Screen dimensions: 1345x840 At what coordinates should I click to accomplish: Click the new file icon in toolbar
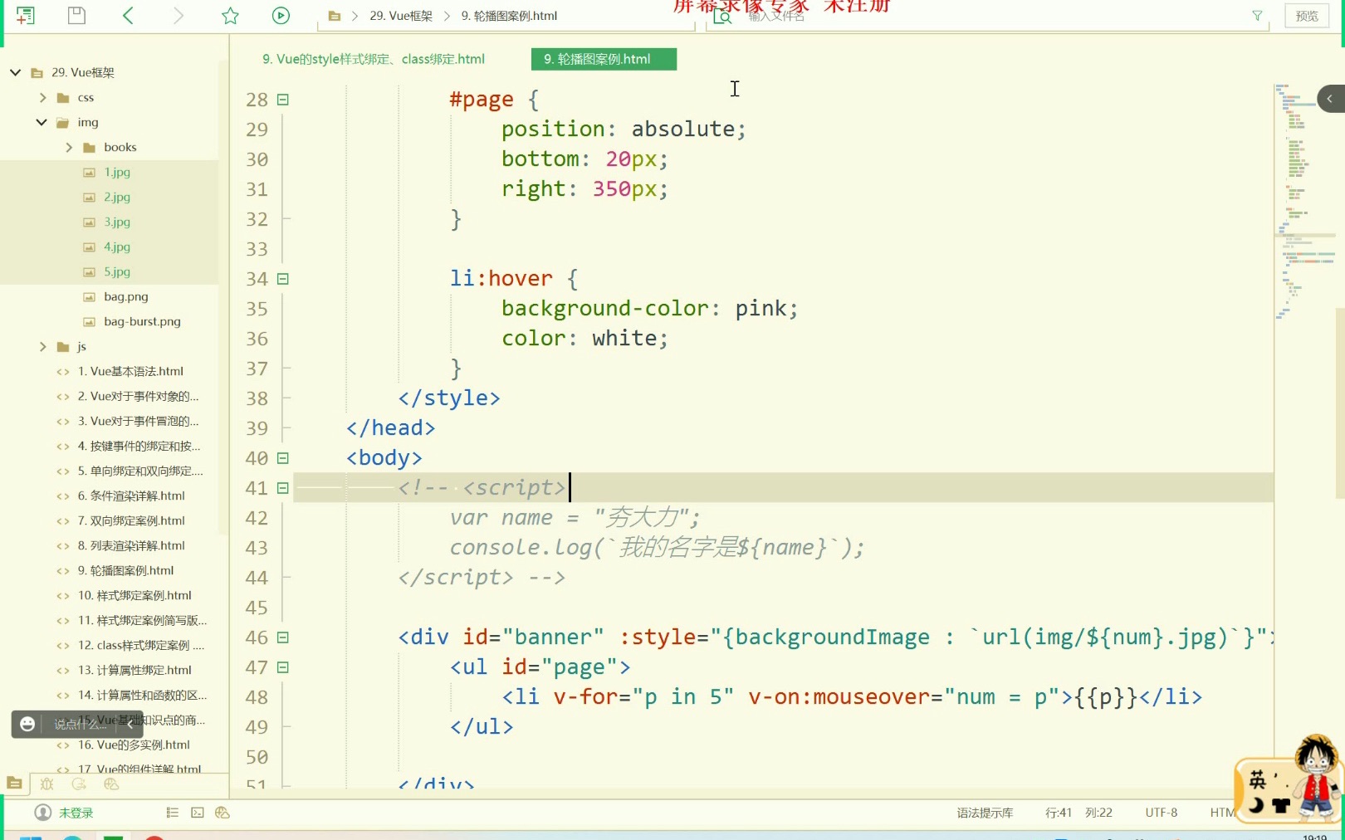(26, 15)
